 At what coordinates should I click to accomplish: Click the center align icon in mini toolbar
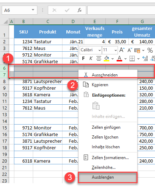pos(99,59)
